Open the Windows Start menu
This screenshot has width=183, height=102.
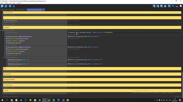2,100
